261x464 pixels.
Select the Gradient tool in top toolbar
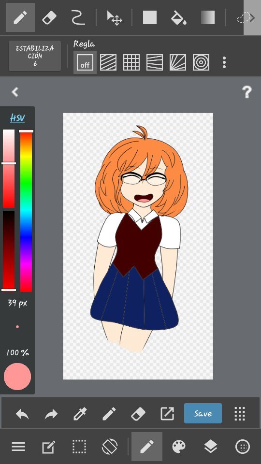coord(208,17)
